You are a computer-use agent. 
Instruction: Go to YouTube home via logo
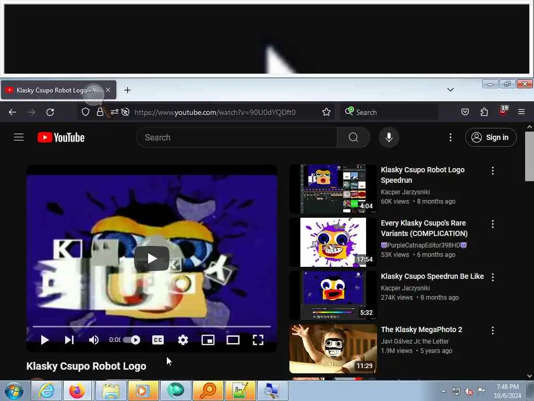pyautogui.click(x=61, y=137)
